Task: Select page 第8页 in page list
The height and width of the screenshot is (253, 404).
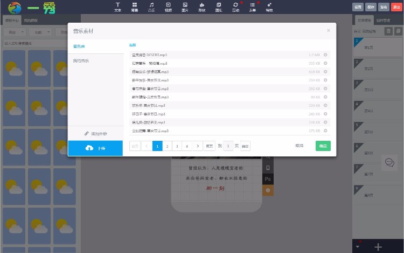Action: [378, 195]
